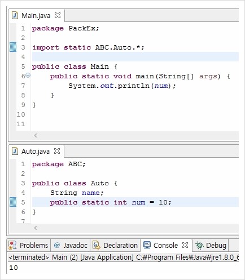Select the Main.java tab
245x280 pixels.
(x=36, y=15)
